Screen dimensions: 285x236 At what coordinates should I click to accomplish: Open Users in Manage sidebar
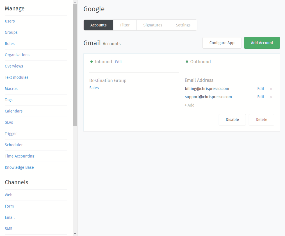pos(10,21)
